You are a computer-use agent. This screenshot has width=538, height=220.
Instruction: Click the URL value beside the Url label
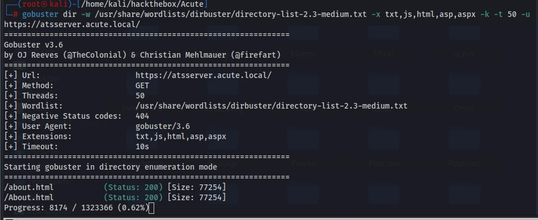click(204, 75)
